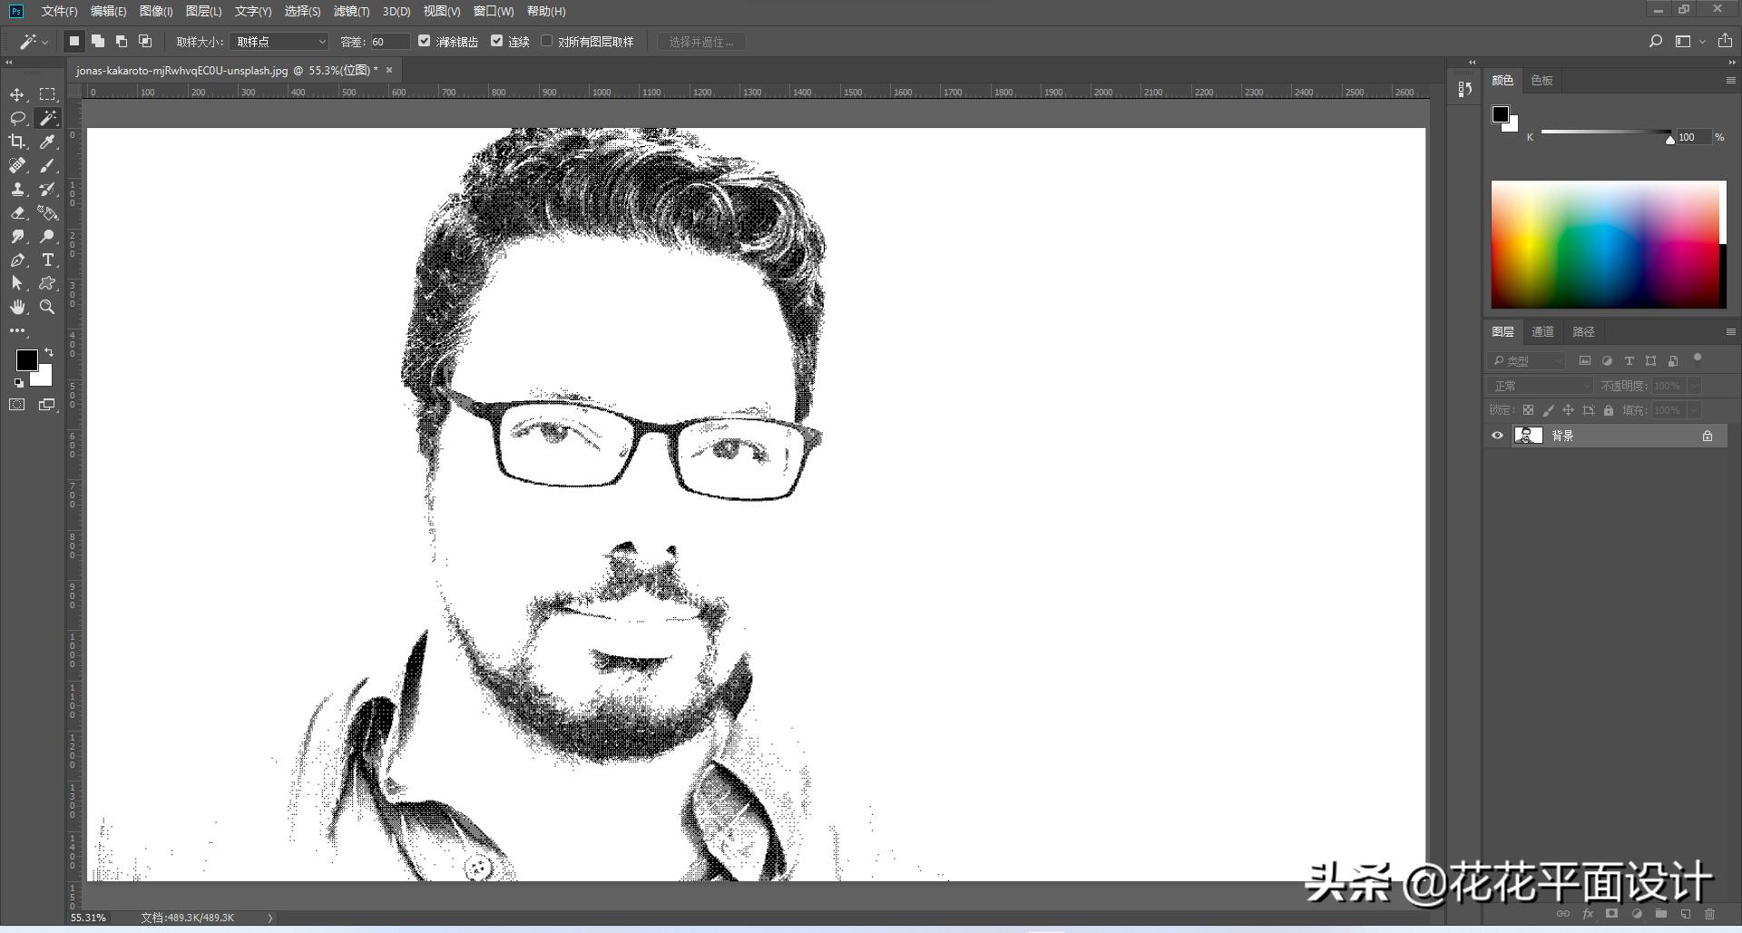The height and width of the screenshot is (933, 1742).
Task: Activate the Eraser tool
Action: click(17, 213)
